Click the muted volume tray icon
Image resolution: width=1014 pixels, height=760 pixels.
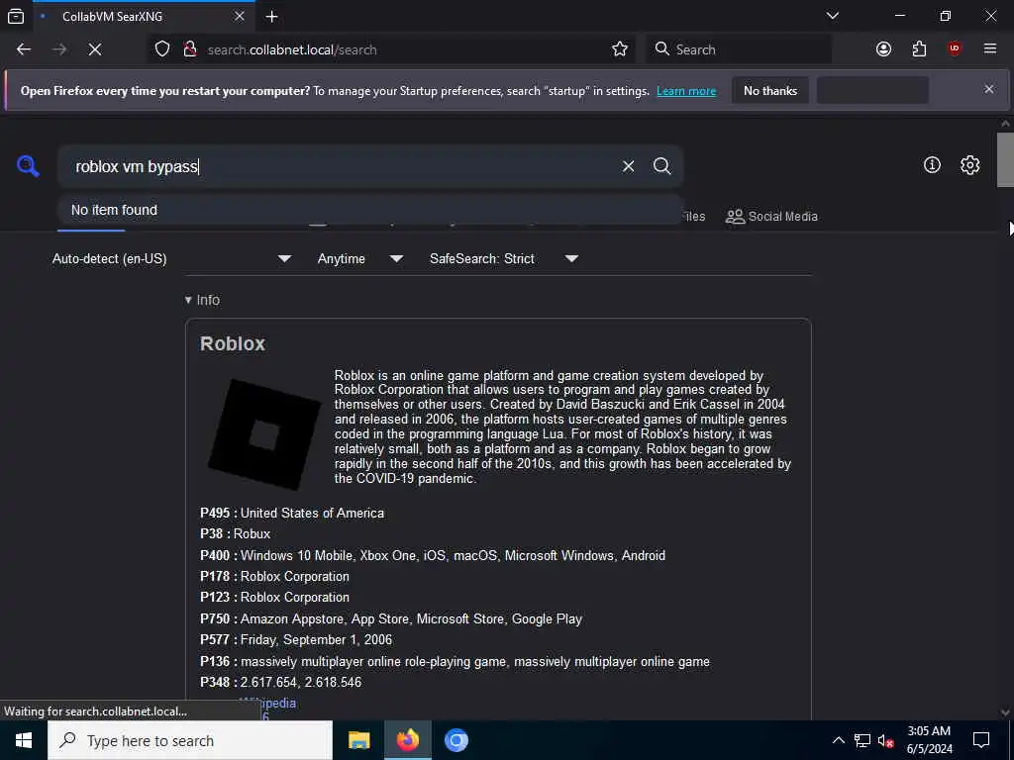[885, 740]
